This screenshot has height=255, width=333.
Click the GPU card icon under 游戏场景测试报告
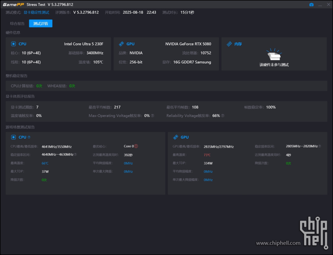click(x=176, y=137)
